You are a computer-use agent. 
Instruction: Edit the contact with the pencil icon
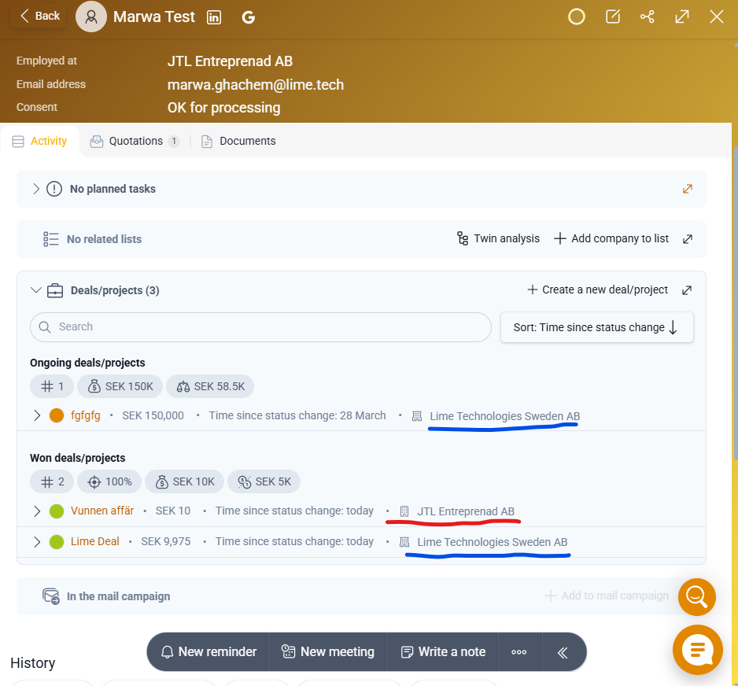tap(612, 17)
